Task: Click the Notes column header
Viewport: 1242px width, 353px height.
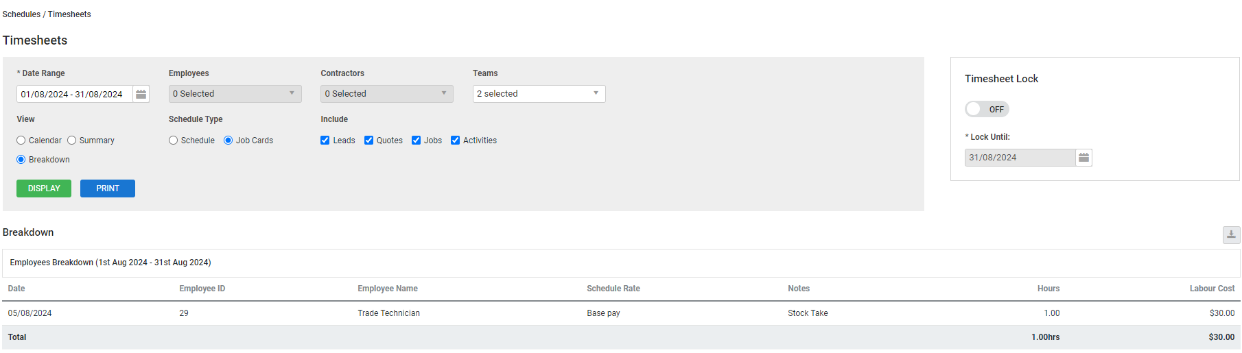Action: pyautogui.click(x=799, y=289)
